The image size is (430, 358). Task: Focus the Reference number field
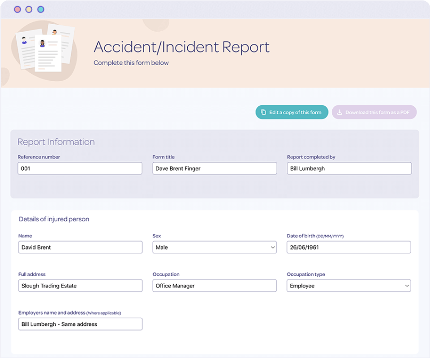tap(80, 168)
